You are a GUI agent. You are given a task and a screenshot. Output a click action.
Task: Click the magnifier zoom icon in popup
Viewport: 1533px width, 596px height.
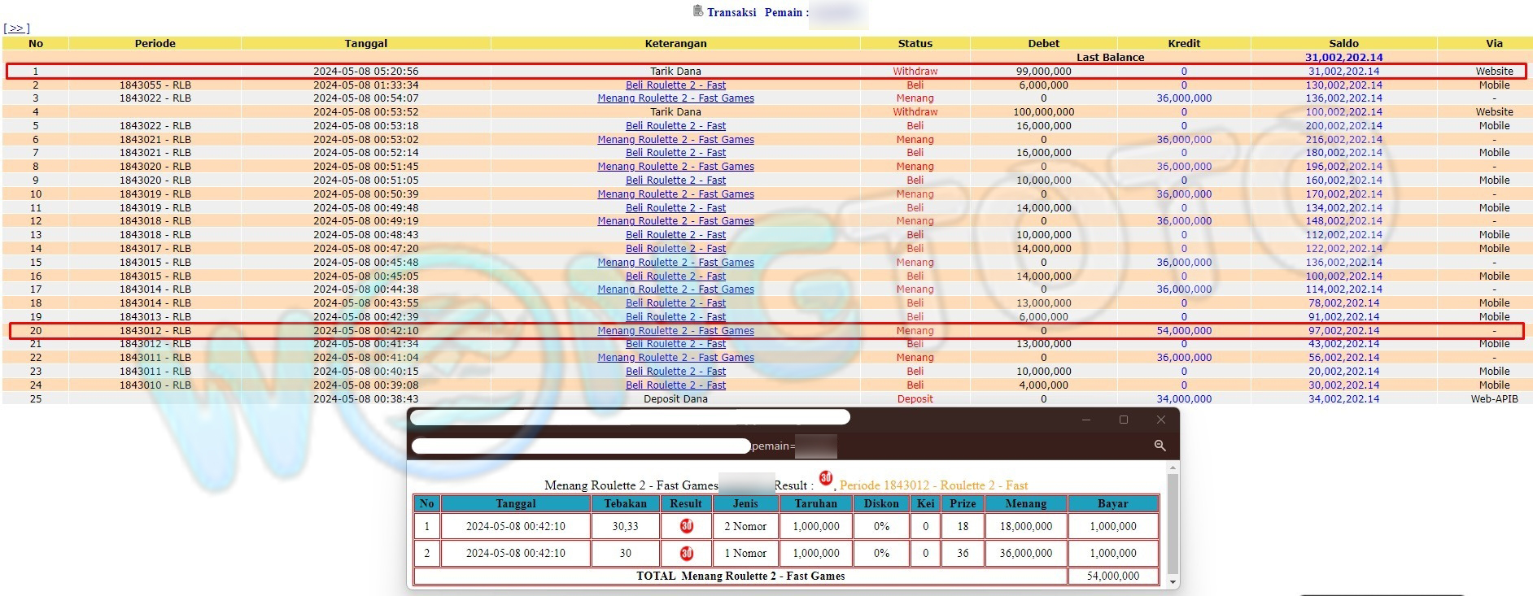click(1160, 446)
